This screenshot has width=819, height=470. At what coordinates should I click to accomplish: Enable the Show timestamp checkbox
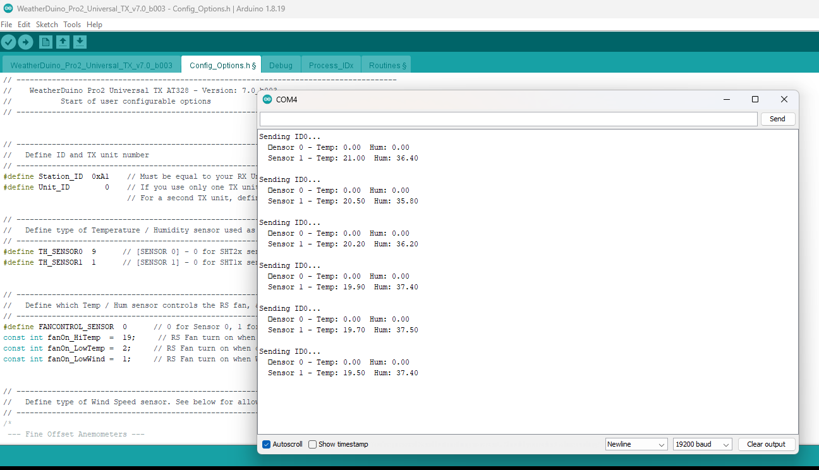(313, 445)
